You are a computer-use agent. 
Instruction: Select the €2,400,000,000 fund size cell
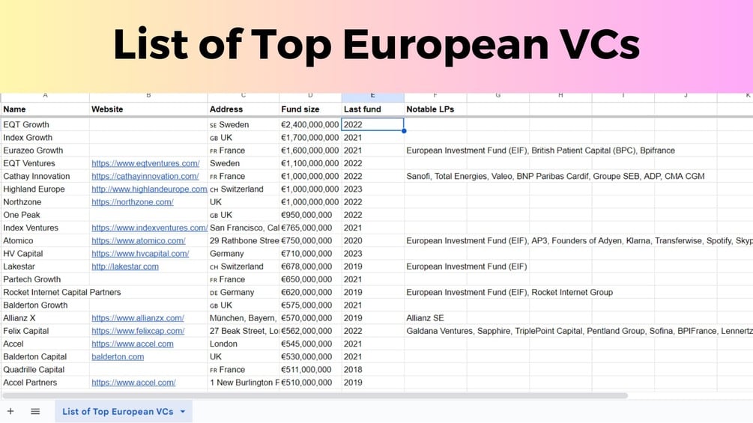(x=310, y=125)
